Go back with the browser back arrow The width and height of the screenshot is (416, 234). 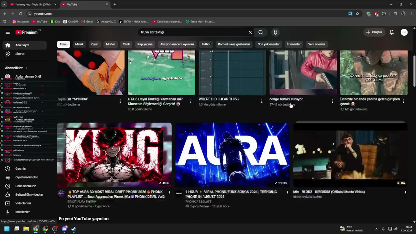click(5, 14)
